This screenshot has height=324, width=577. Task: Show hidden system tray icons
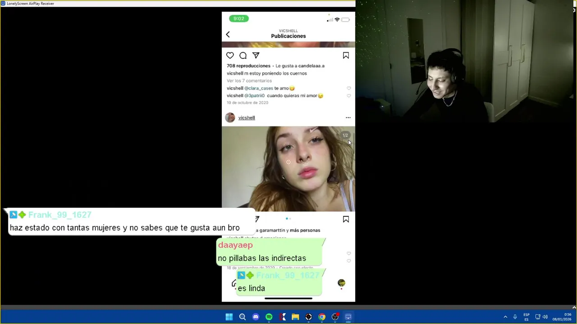505,317
